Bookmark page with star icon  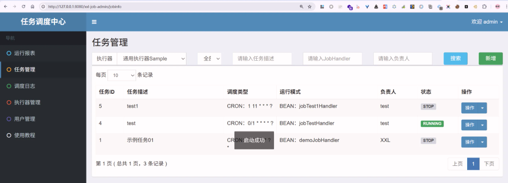point(310,7)
